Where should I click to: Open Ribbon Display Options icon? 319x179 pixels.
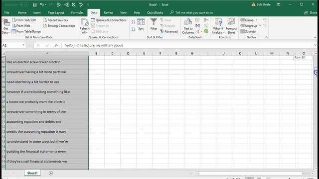coord(279,4)
